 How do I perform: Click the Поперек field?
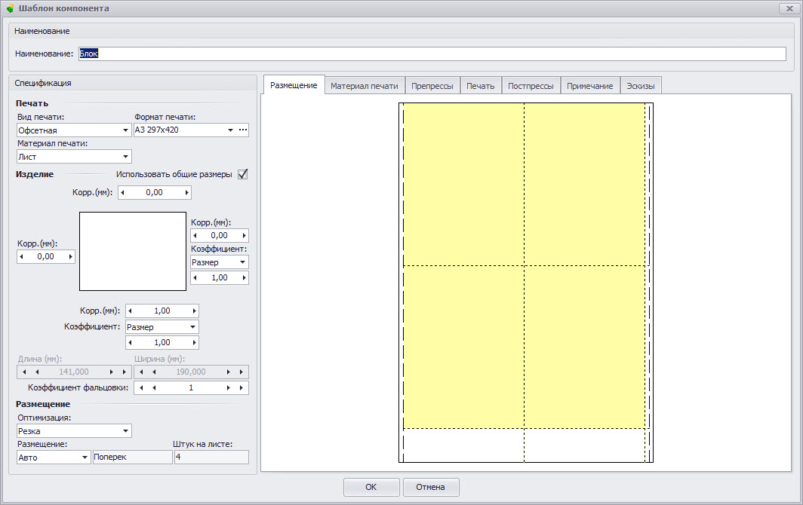[x=132, y=458]
